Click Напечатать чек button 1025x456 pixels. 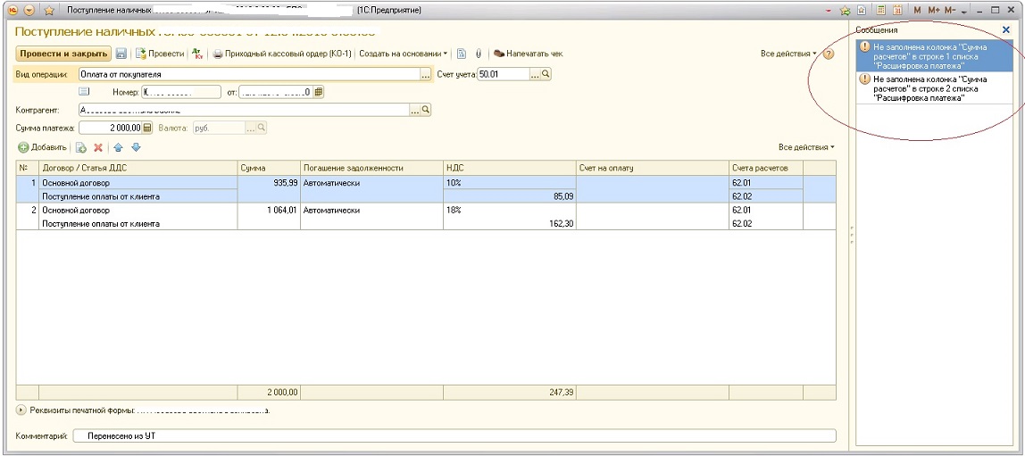click(x=529, y=54)
